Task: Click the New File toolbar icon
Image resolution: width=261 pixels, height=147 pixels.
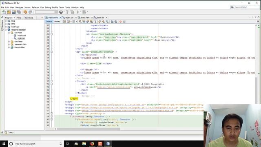Action: click(4, 12)
